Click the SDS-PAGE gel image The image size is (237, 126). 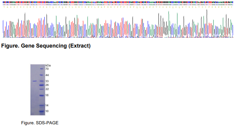coord(38,90)
